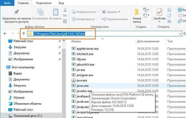The height and width of the screenshot is (118, 186).
Task: Switch to the Вид ribbon tab
Action: click(x=61, y=3)
